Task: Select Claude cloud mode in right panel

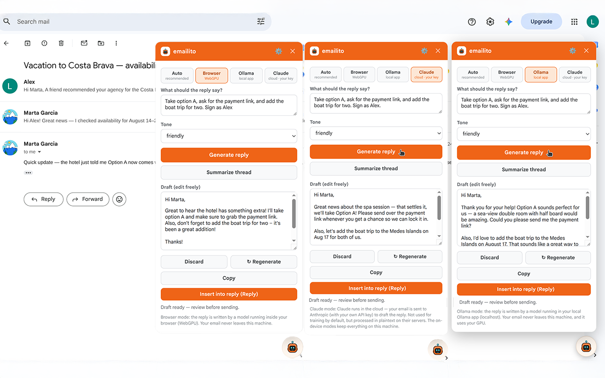Action: tap(575, 75)
